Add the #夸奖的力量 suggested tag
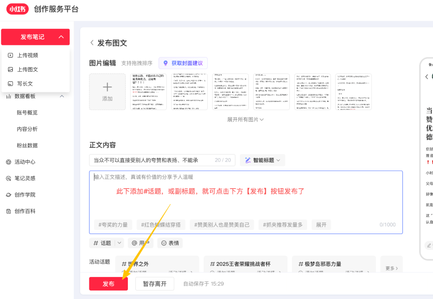Screen dimensions: 433x299 tap(113, 225)
